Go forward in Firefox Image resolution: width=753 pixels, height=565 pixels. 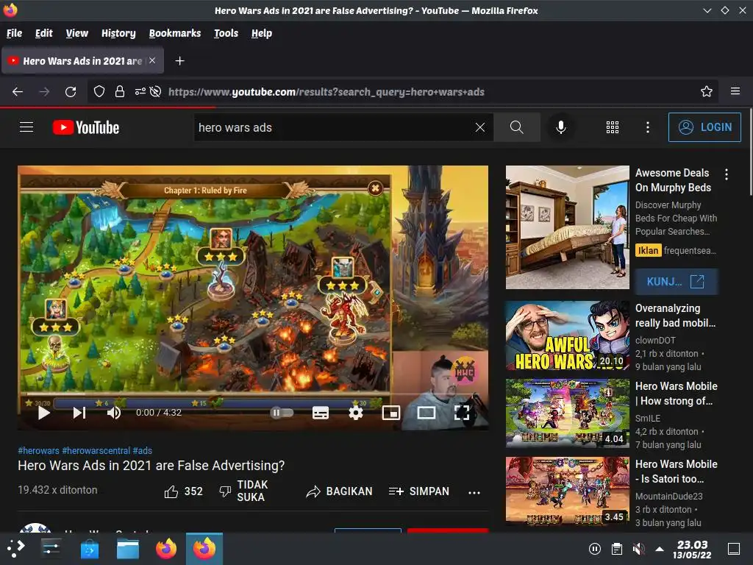[x=44, y=92]
